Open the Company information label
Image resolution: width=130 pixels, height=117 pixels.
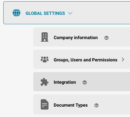coord(76,38)
